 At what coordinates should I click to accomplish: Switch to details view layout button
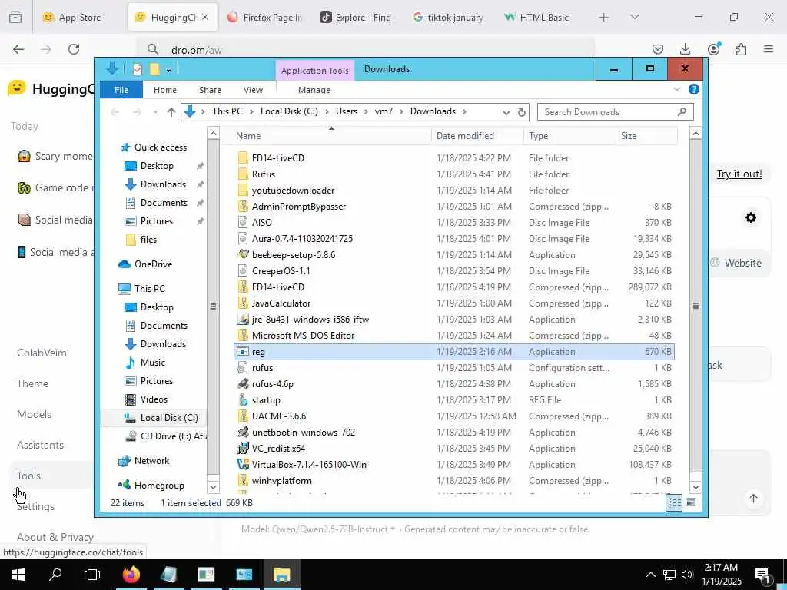(675, 502)
